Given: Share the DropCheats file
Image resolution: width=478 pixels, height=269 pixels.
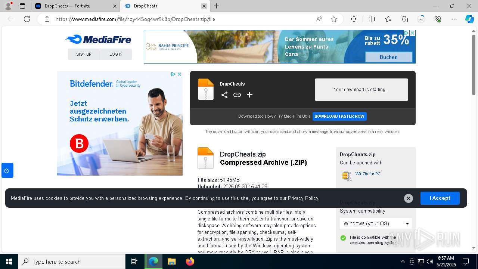Looking at the screenshot, I should click(x=224, y=95).
